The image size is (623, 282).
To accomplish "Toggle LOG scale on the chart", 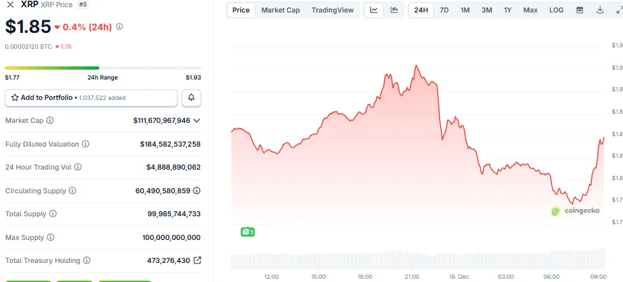I will coord(556,10).
